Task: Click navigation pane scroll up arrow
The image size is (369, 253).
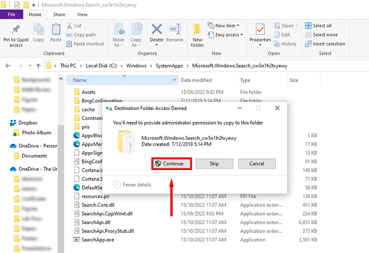Action: (x=61, y=79)
